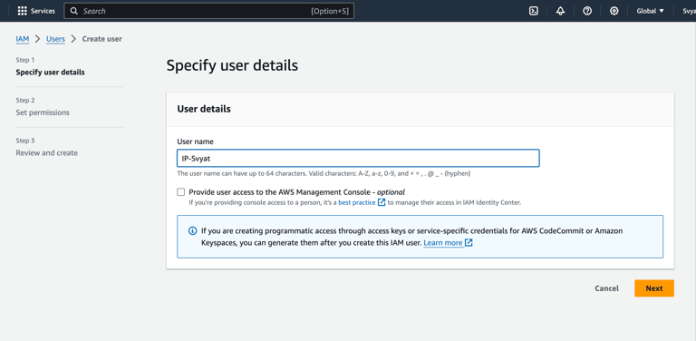Click the Next button
696x341 pixels.
(653, 288)
